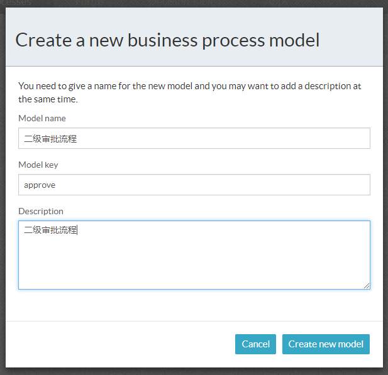Click the Create new model button
Viewport: 388px width, 375px height.
click(326, 344)
